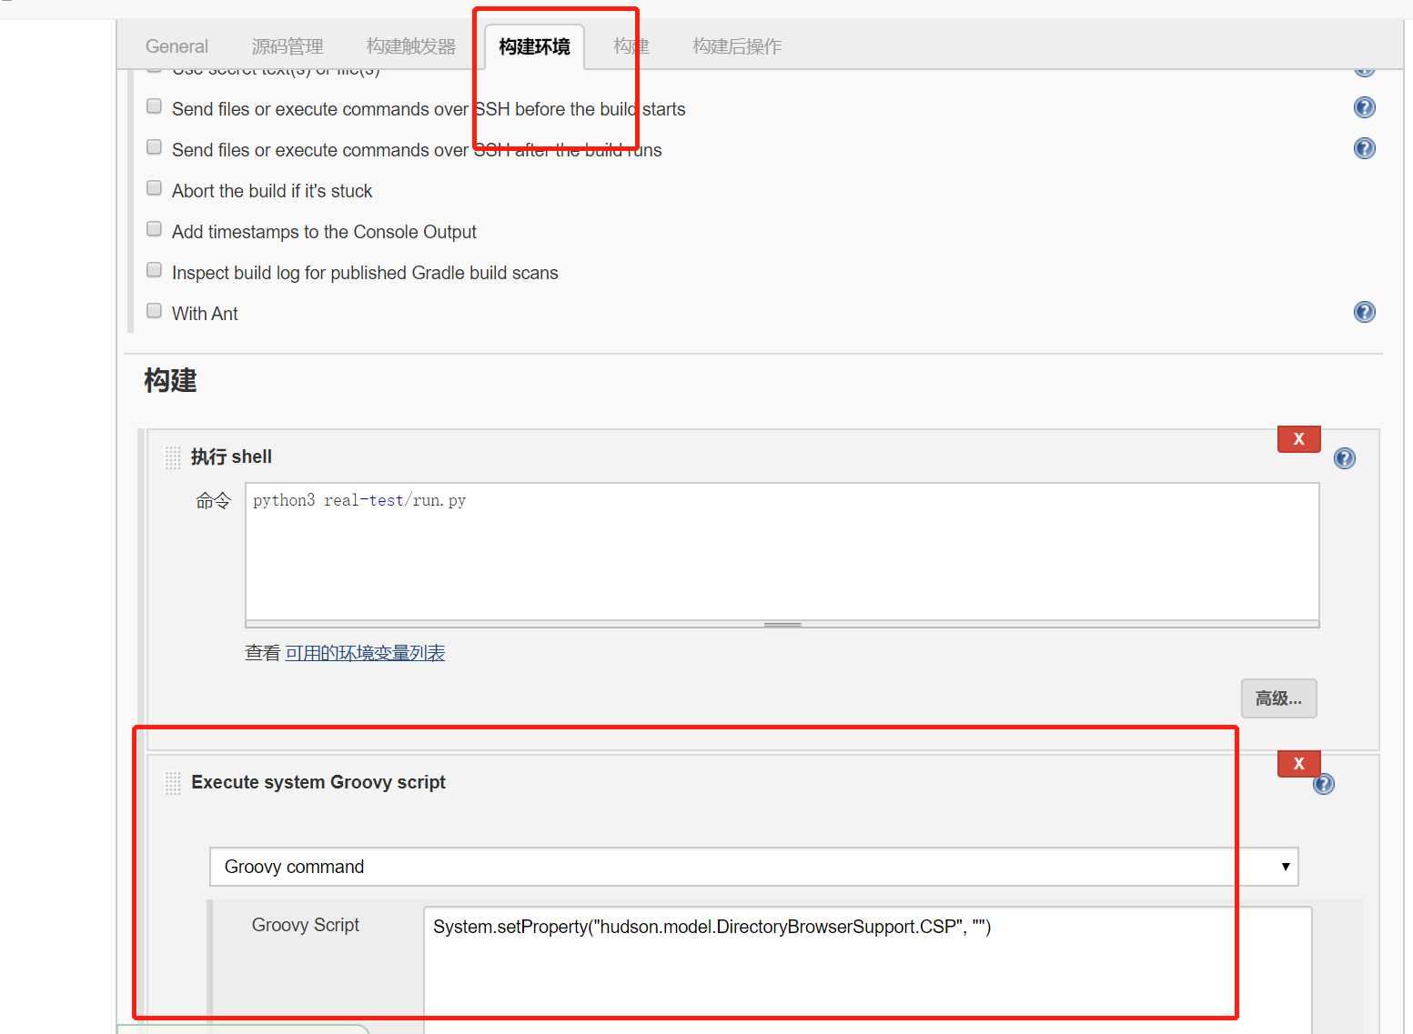Image resolution: width=1413 pixels, height=1034 pixels.
Task: Open the 可用的环境变量列表 link
Action: click(365, 653)
